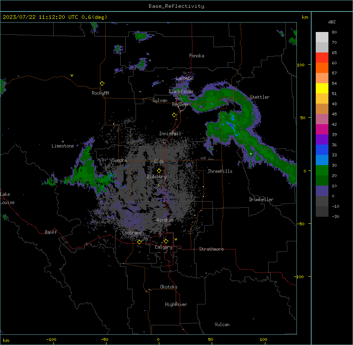353x345 pixels.
Task: Click the -30 value on dBZ scale
Action: coord(335,217)
